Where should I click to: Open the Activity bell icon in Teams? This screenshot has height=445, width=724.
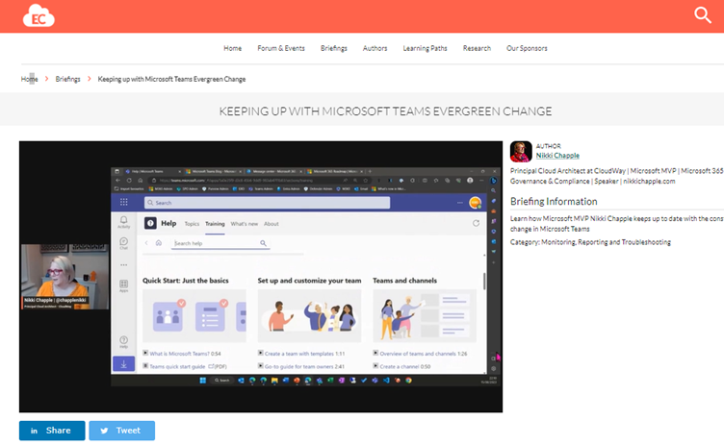[x=124, y=221]
